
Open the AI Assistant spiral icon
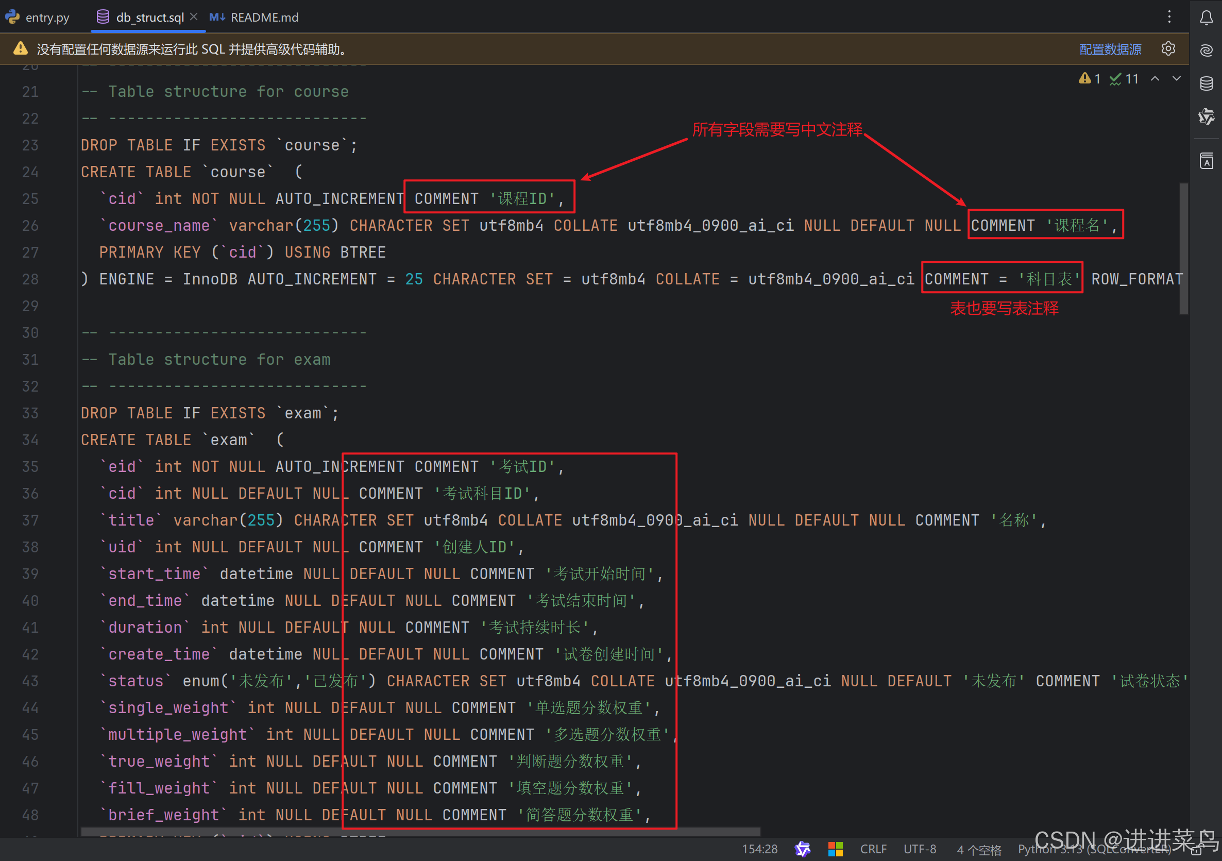[1206, 50]
